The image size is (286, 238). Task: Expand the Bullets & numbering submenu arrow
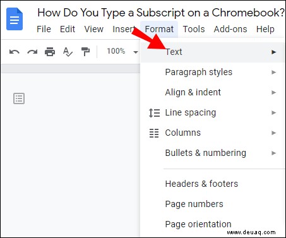click(x=273, y=153)
